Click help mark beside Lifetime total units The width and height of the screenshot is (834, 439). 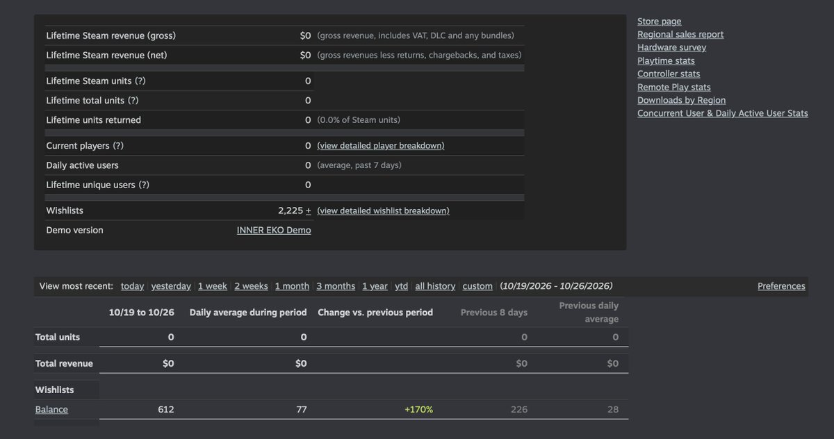click(x=133, y=101)
